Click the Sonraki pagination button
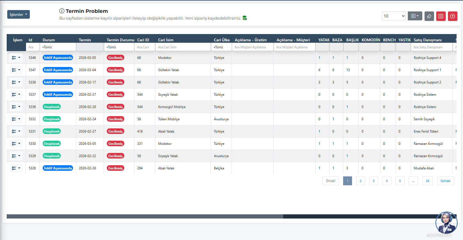 click(x=445, y=181)
